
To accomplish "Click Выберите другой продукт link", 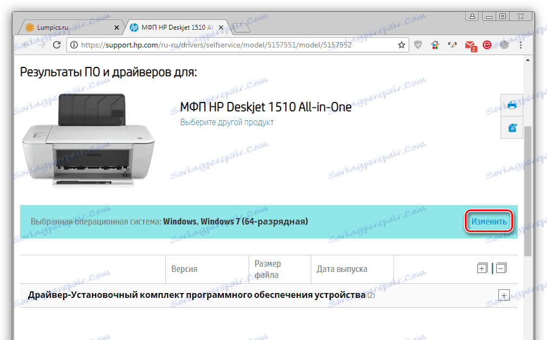I will (x=227, y=123).
